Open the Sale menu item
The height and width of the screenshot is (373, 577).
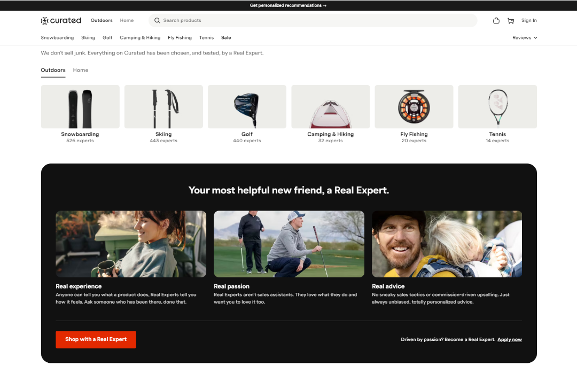[x=226, y=38]
